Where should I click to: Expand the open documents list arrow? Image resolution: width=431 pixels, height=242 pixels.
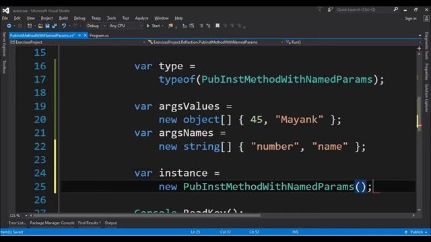(420, 36)
